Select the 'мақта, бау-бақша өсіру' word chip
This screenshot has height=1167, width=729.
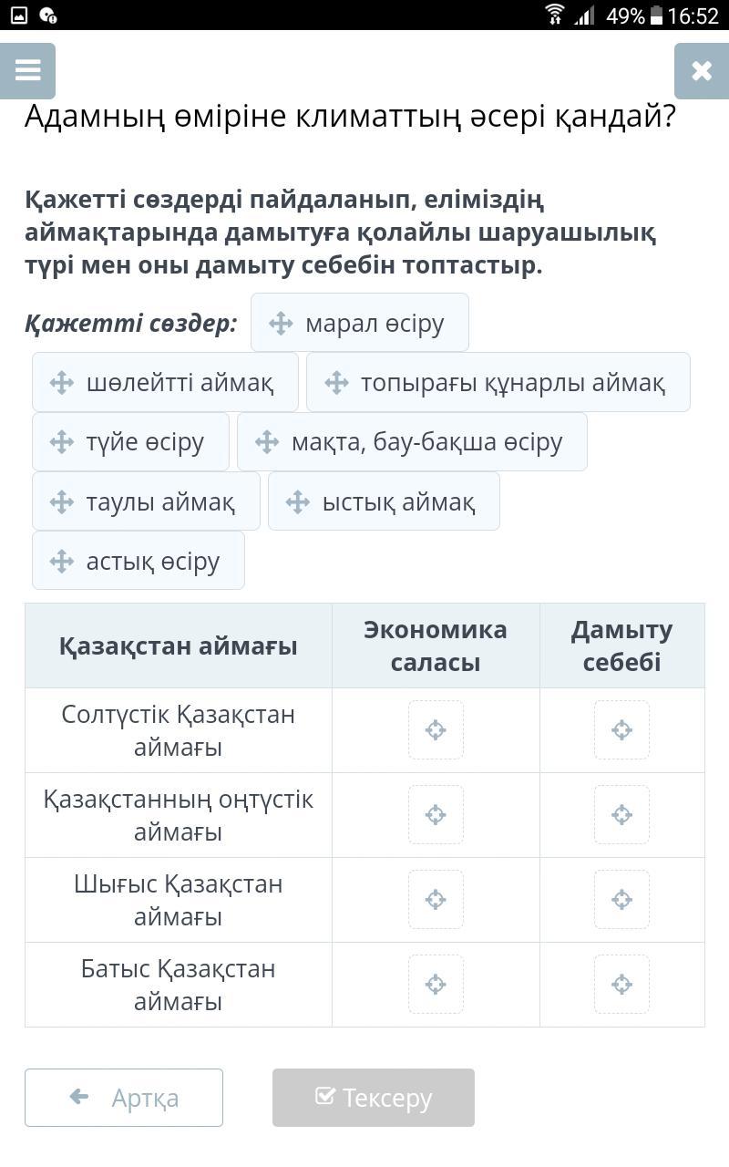pyautogui.click(x=412, y=442)
